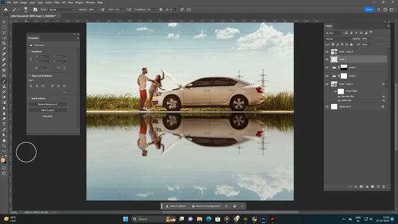
Task: Open the foreground color swatch picker
Action: 2,160
